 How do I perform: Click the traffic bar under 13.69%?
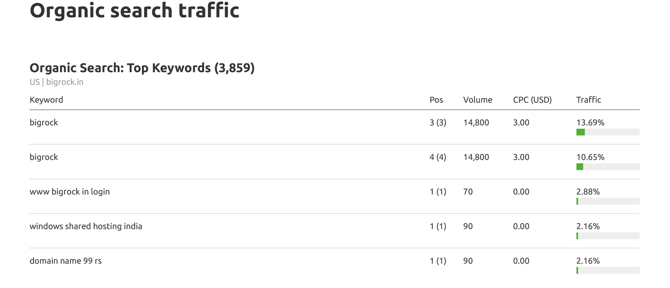click(x=608, y=132)
